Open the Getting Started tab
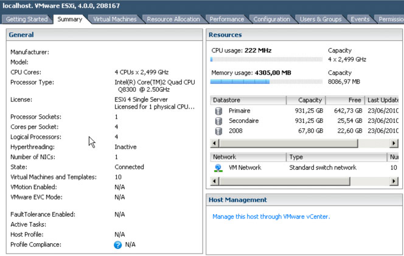This screenshot has width=404, height=256. 27,19
